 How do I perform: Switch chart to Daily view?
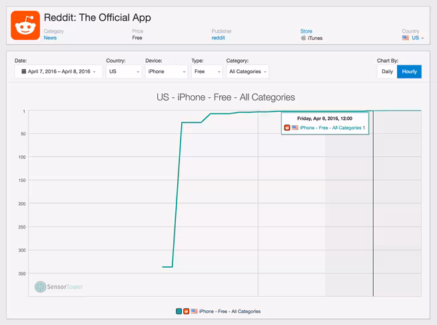tap(387, 72)
